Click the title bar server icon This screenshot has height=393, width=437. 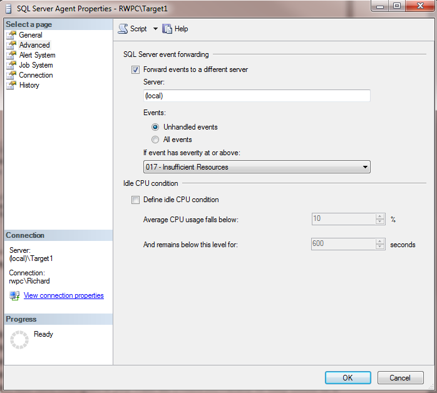(9, 9)
